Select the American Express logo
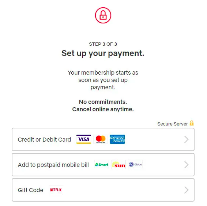The image size is (207, 206). click(117, 139)
